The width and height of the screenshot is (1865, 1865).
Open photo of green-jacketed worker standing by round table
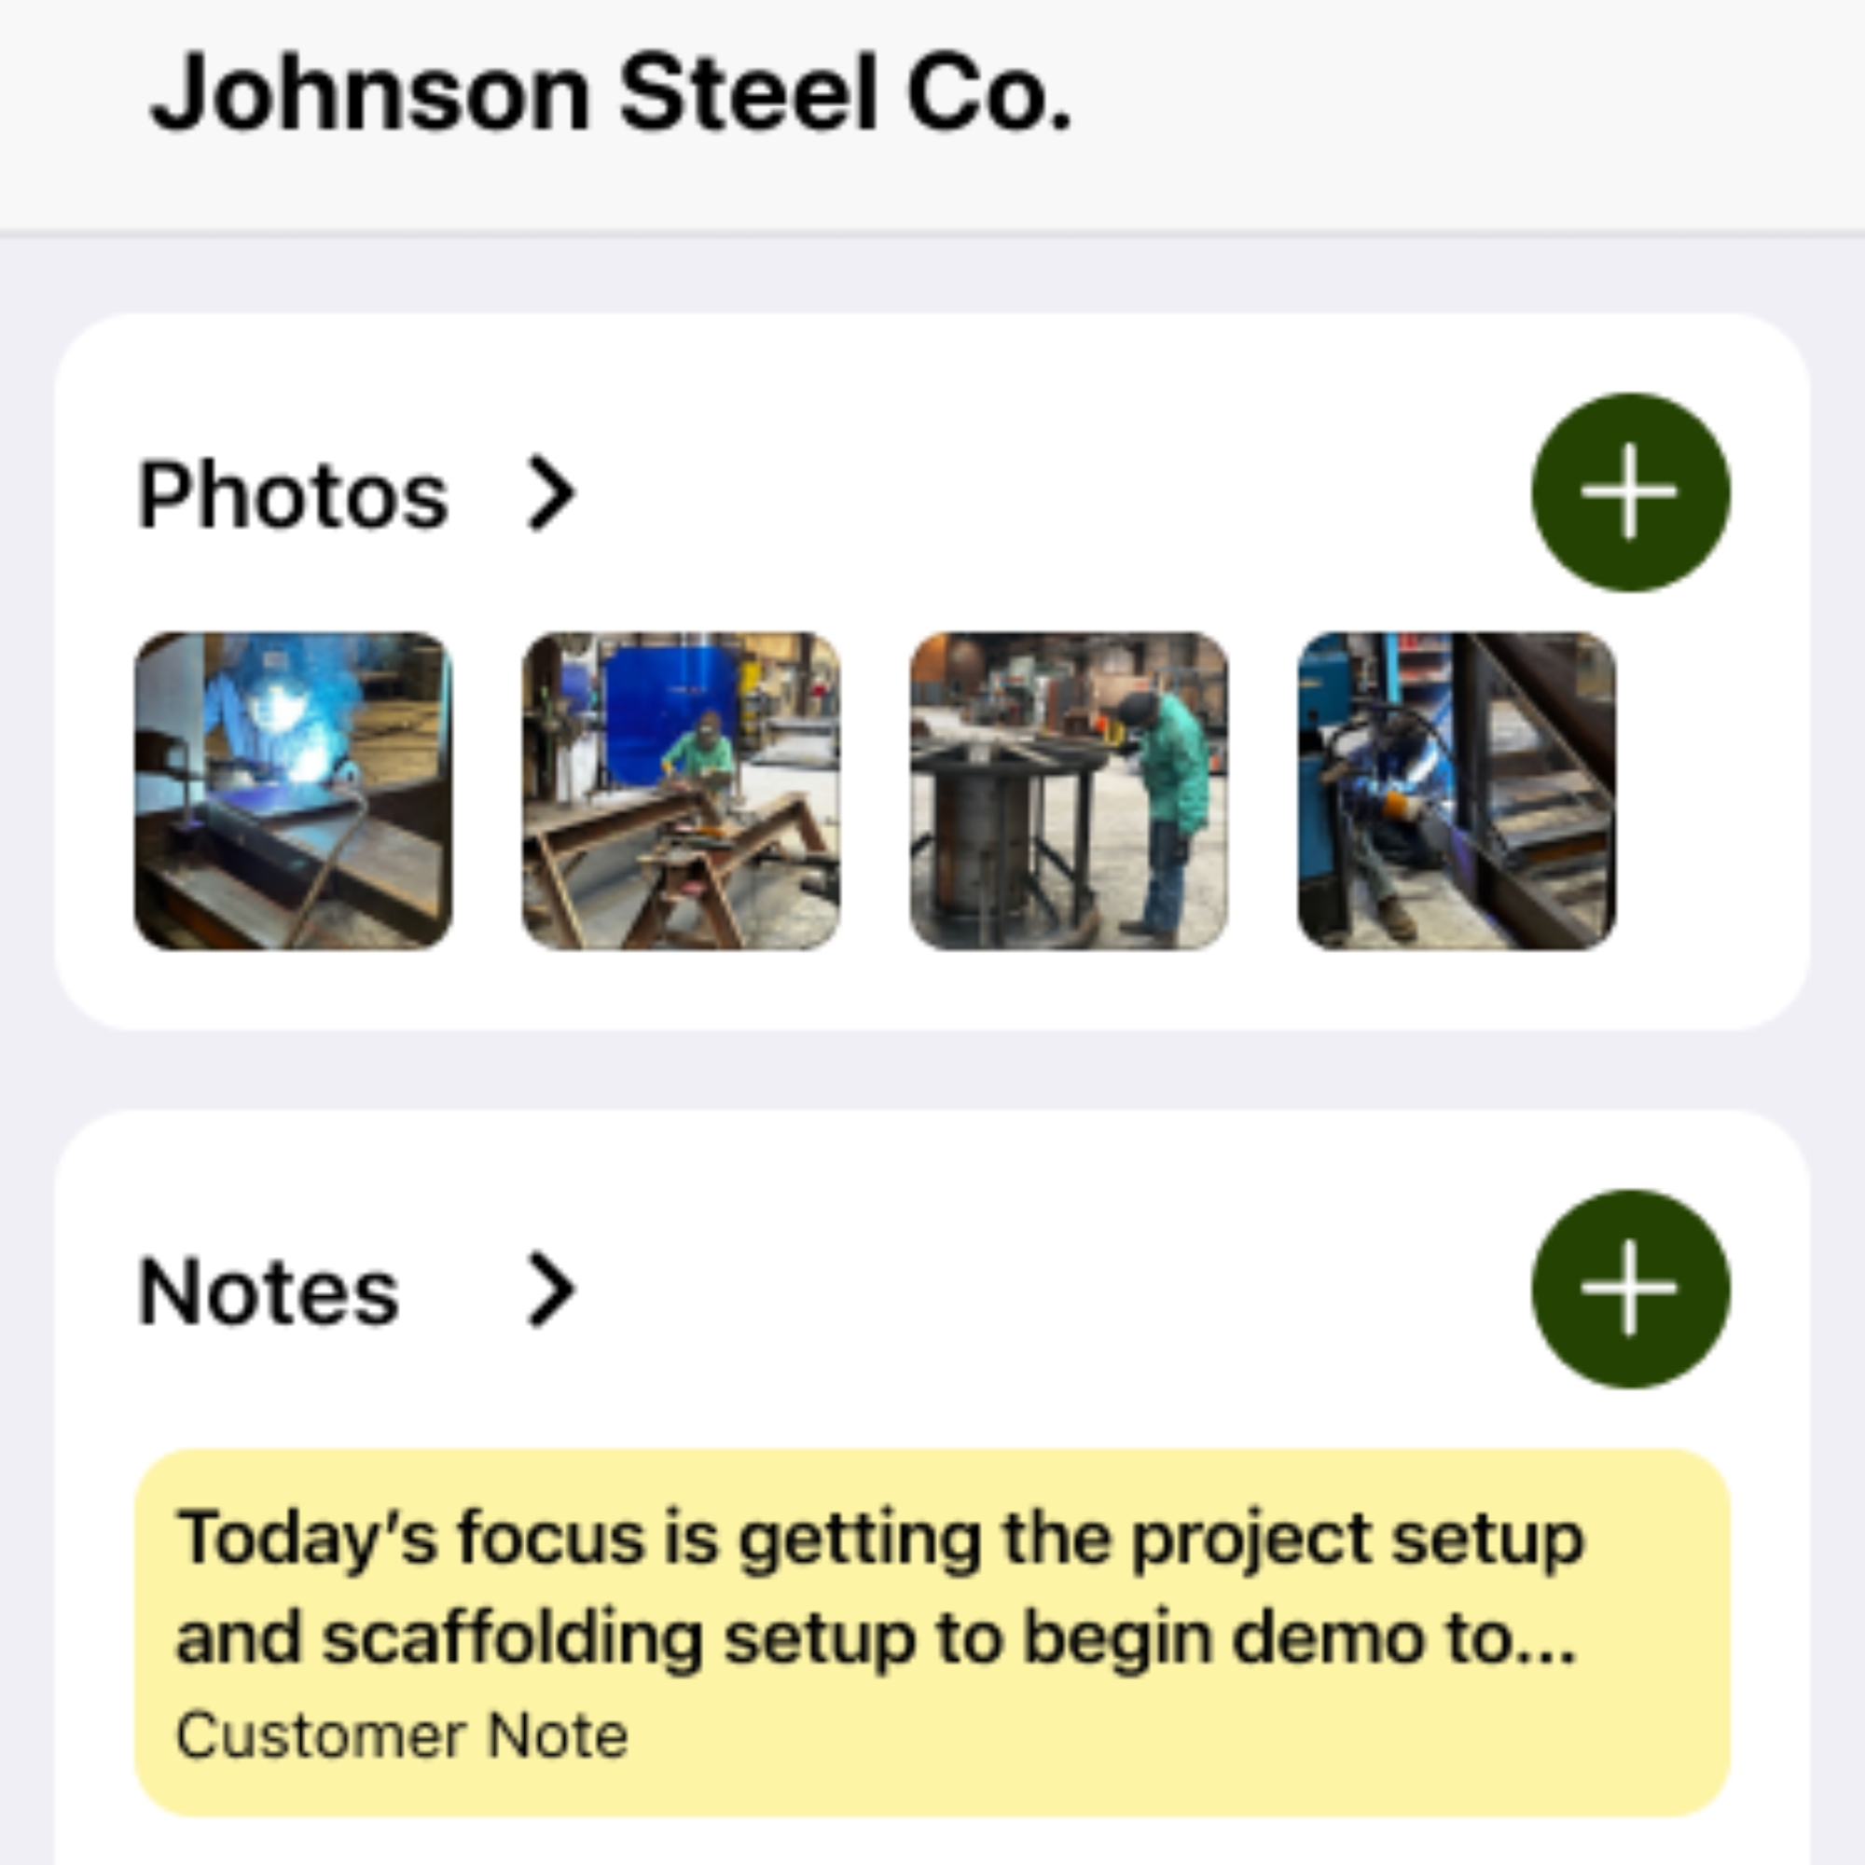point(1069,791)
